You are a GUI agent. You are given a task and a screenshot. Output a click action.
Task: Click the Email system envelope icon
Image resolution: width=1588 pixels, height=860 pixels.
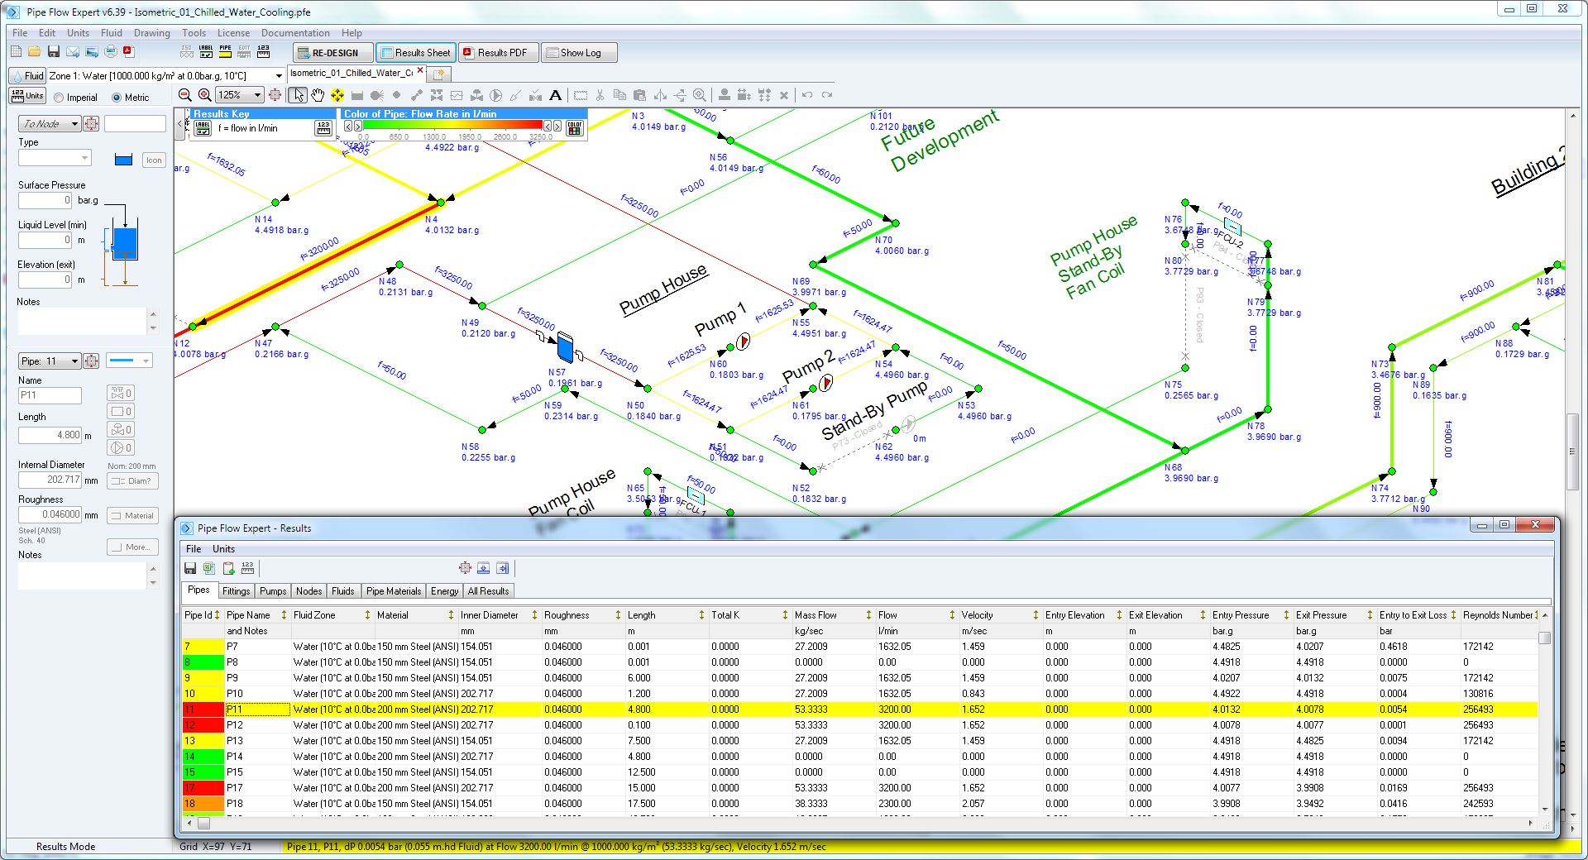point(73,52)
